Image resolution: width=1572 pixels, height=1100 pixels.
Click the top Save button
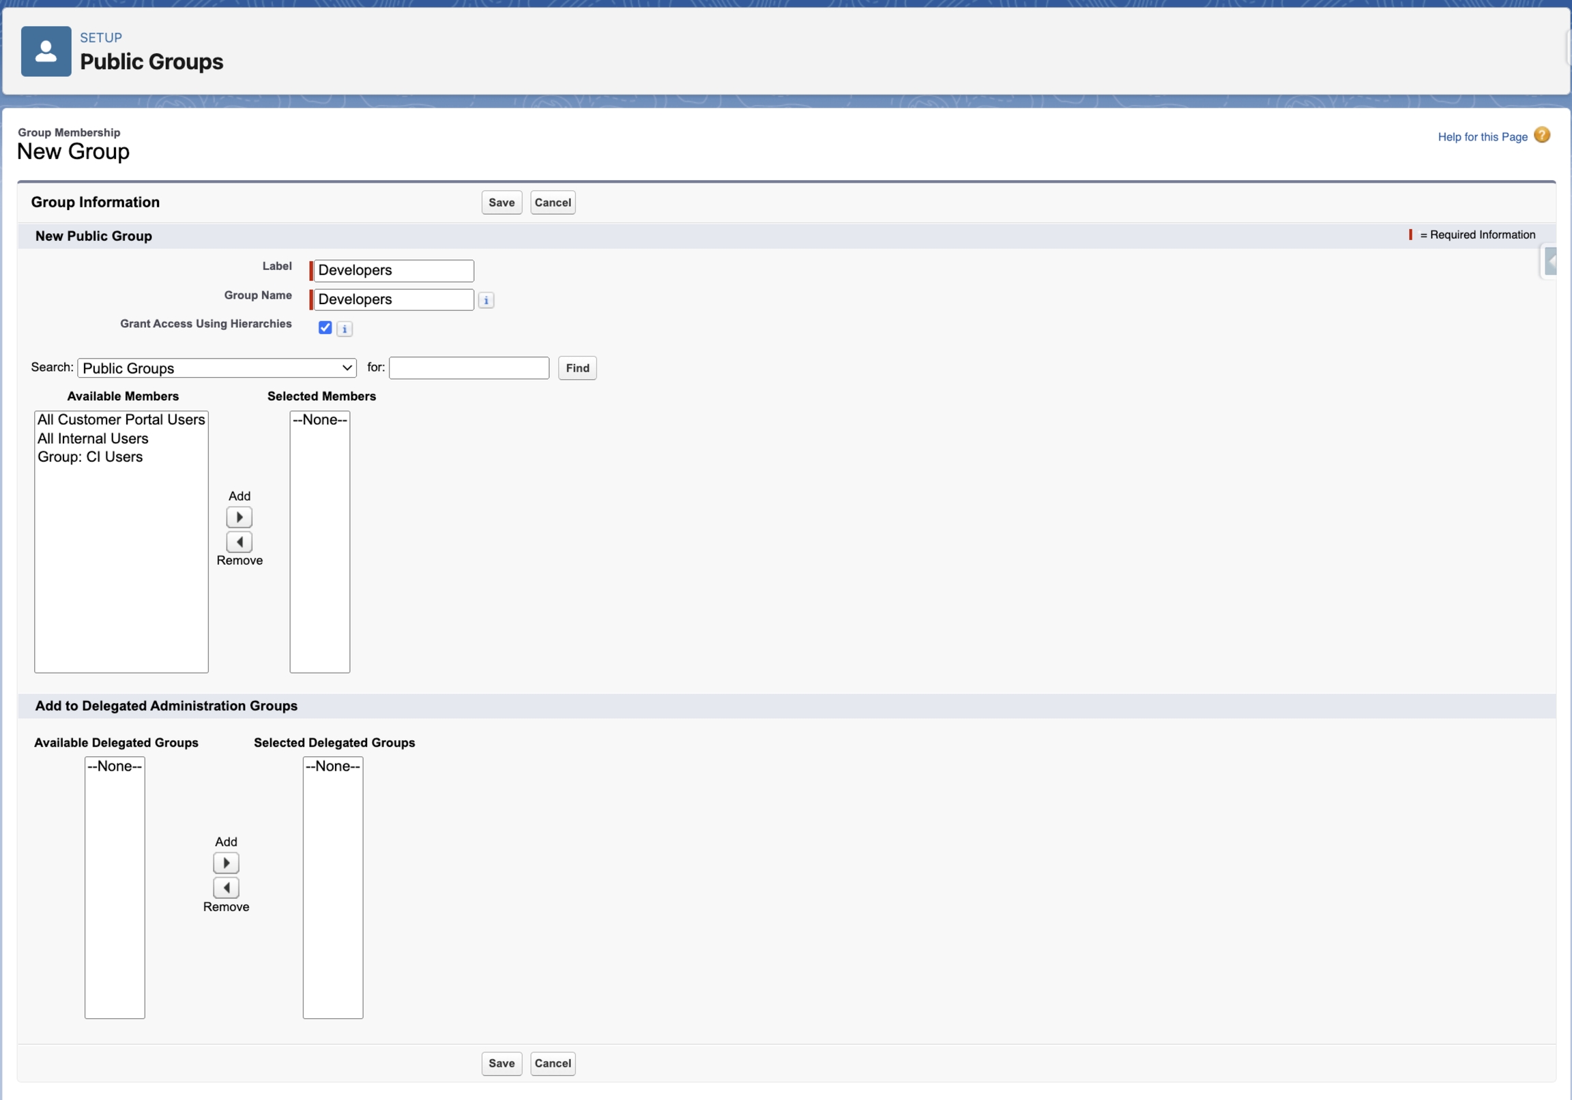coord(501,203)
